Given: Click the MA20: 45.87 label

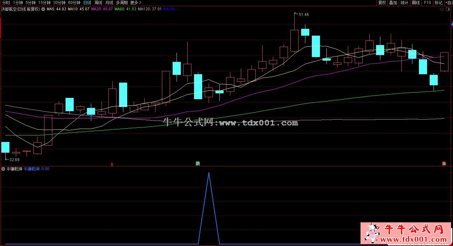Looking at the screenshot, I should tap(102, 9).
